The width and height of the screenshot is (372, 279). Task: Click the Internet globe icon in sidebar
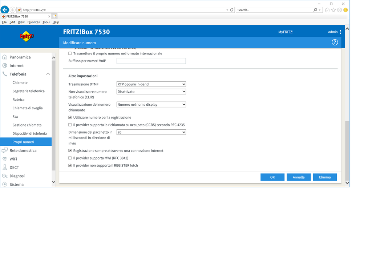(5, 66)
